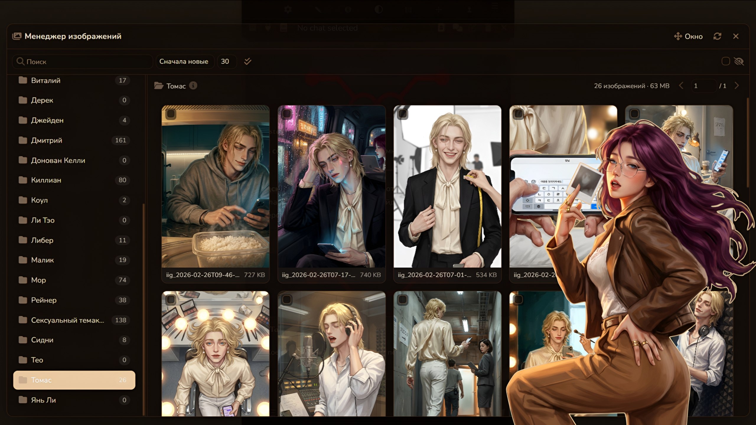Select the Либер folder

(x=74, y=240)
